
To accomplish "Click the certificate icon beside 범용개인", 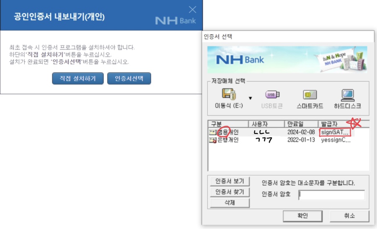I will tap(212, 132).
